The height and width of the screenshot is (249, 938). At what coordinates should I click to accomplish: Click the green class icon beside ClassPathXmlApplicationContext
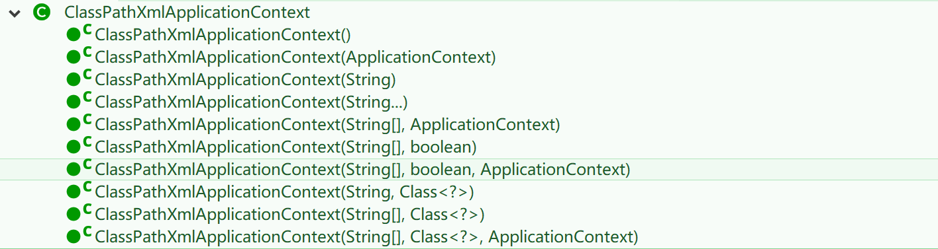point(41,12)
